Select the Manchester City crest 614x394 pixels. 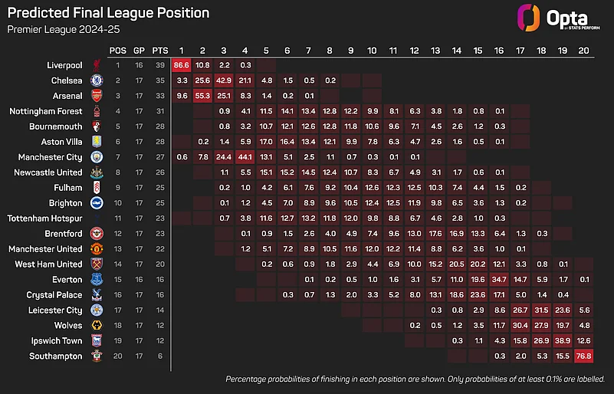point(97,157)
